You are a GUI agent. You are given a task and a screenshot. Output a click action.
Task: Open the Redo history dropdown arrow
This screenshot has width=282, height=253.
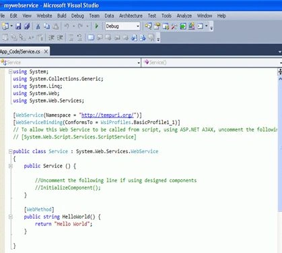(x=87, y=26)
